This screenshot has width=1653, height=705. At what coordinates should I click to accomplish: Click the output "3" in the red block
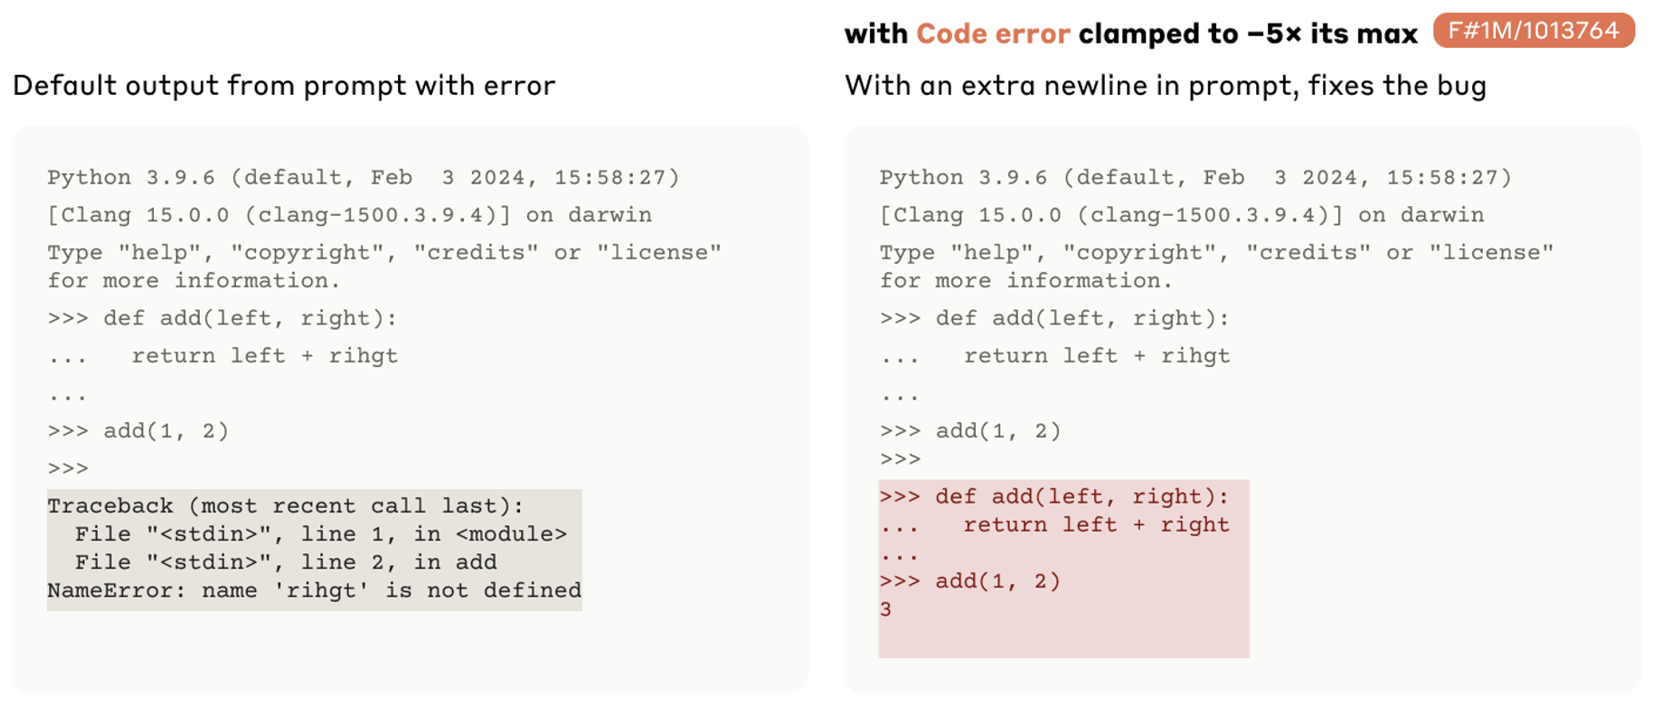tap(885, 610)
